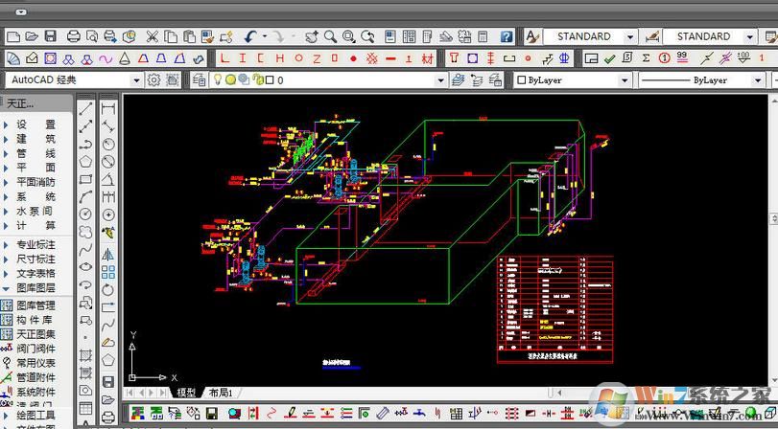Switch to the 布局1 layout tab
This screenshot has height=429, width=778.
click(x=221, y=393)
